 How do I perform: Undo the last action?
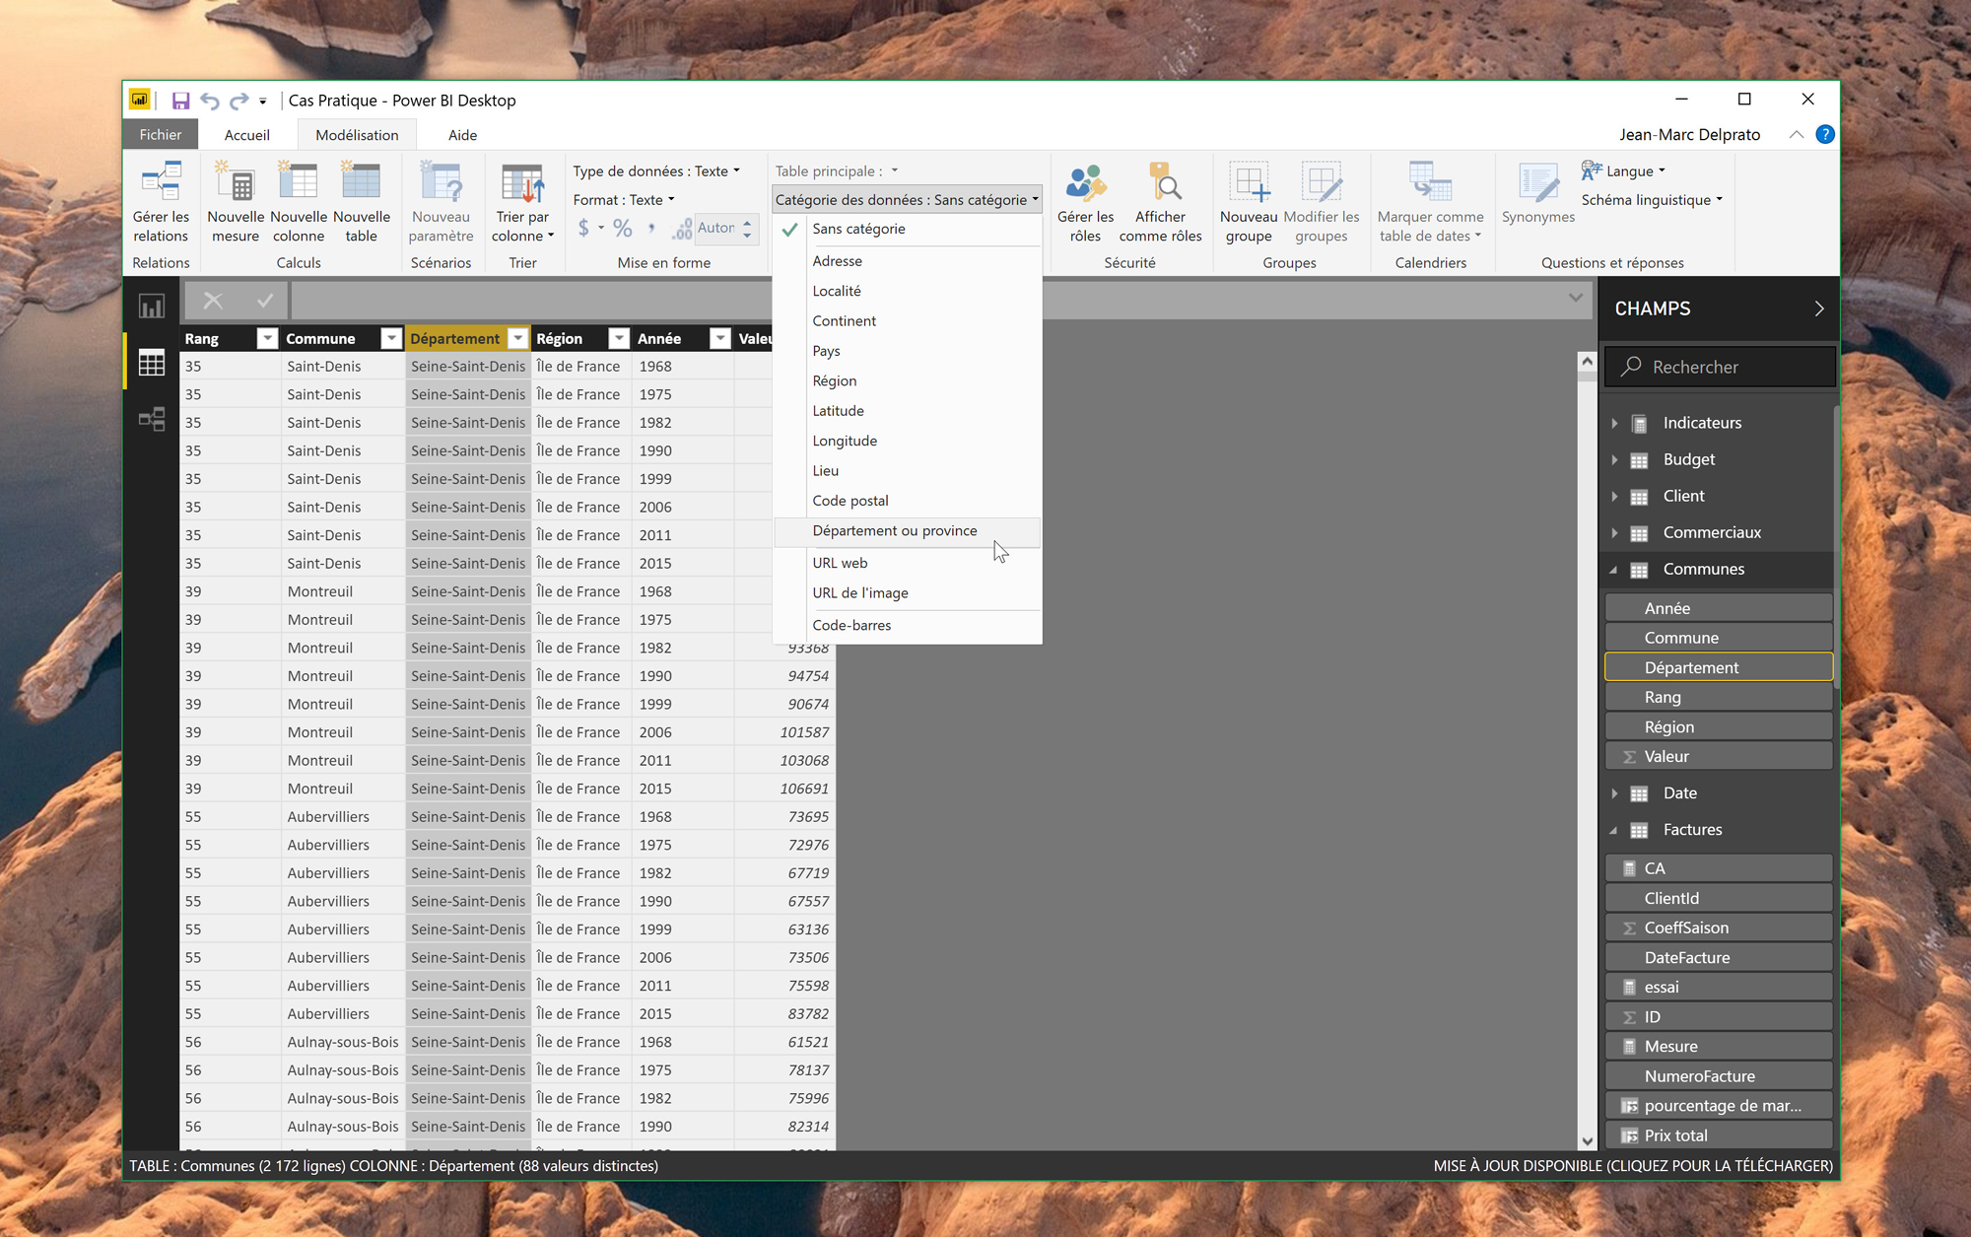pyautogui.click(x=209, y=101)
